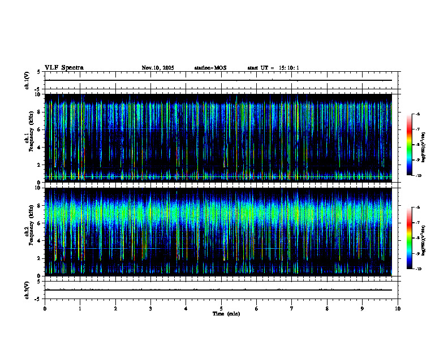Click the "-6" label on ch.2 color bar
The height and width of the screenshot is (346, 448).
[417, 207]
